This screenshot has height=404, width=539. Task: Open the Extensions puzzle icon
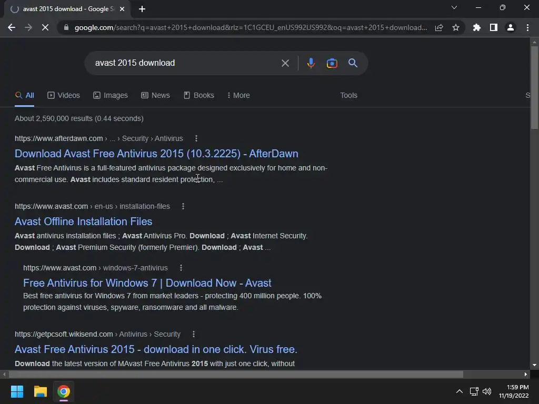point(476,27)
